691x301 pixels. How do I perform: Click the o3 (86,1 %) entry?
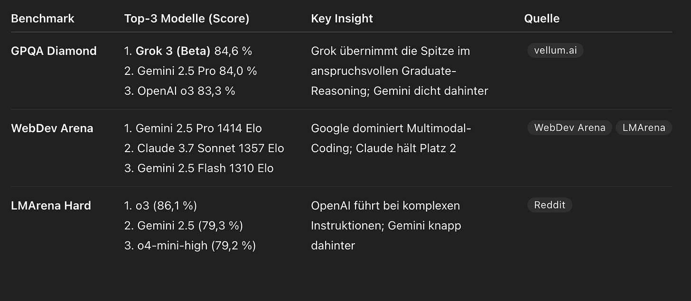click(x=166, y=205)
